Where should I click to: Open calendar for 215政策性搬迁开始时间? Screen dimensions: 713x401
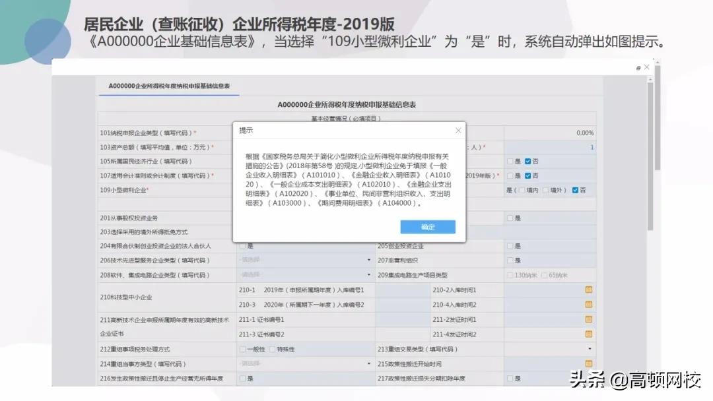588,363
